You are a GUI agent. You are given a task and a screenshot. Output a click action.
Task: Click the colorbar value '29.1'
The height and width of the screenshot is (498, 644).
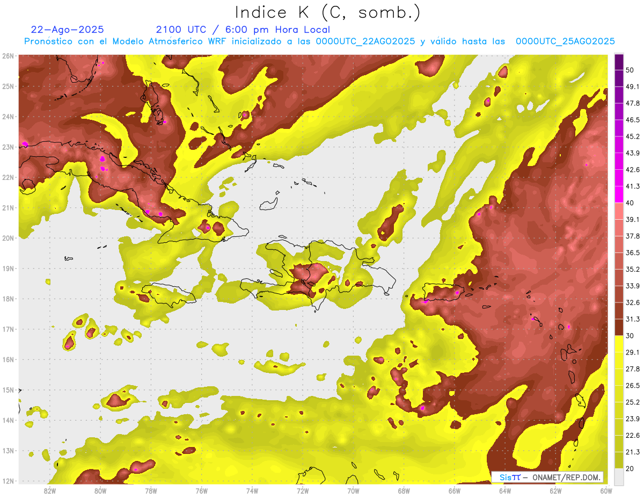point(632,352)
